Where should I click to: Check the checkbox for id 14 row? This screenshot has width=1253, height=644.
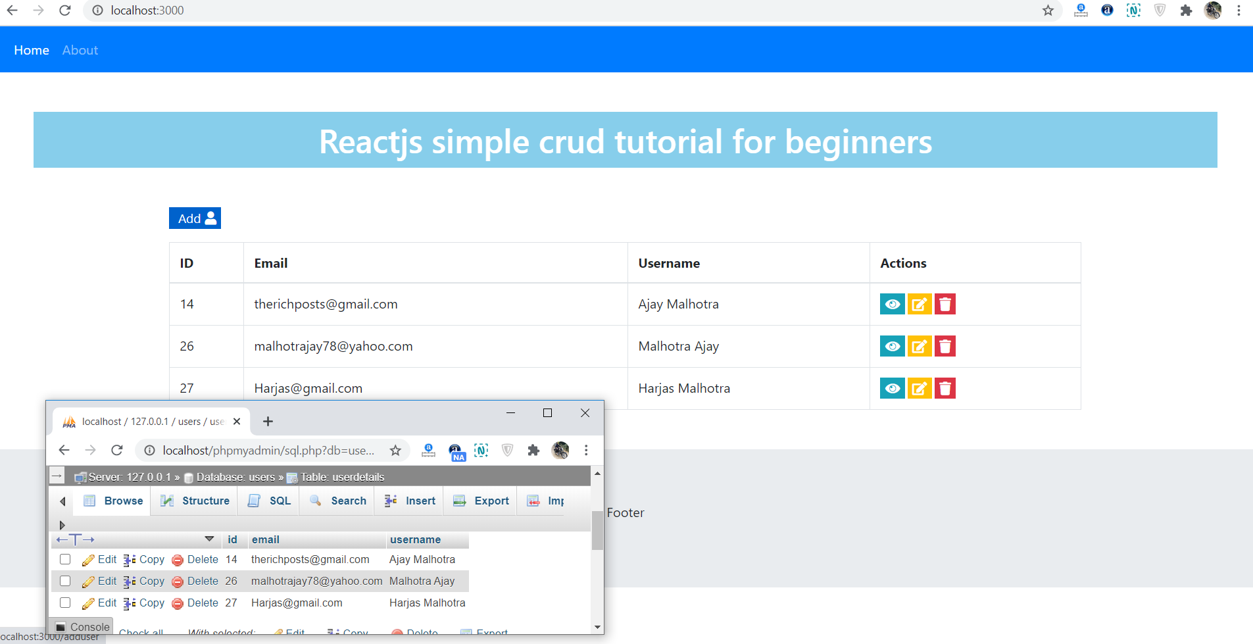(x=64, y=558)
